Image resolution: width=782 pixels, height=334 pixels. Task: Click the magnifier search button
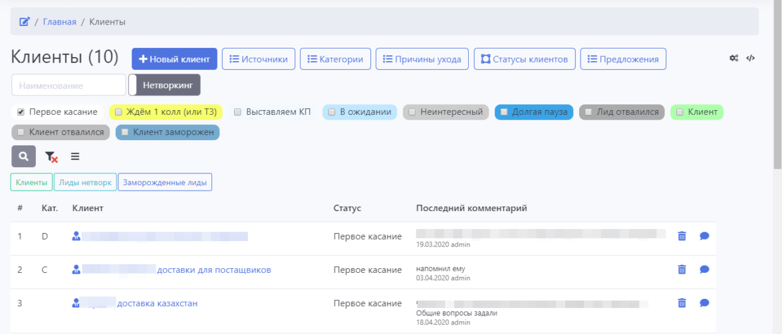23,157
